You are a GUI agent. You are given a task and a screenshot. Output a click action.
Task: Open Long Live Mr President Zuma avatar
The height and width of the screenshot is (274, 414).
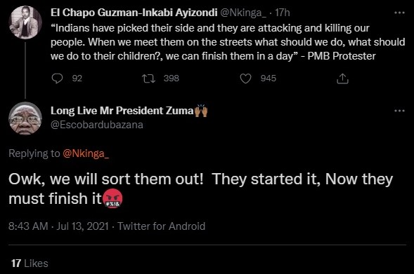coord(25,118)
